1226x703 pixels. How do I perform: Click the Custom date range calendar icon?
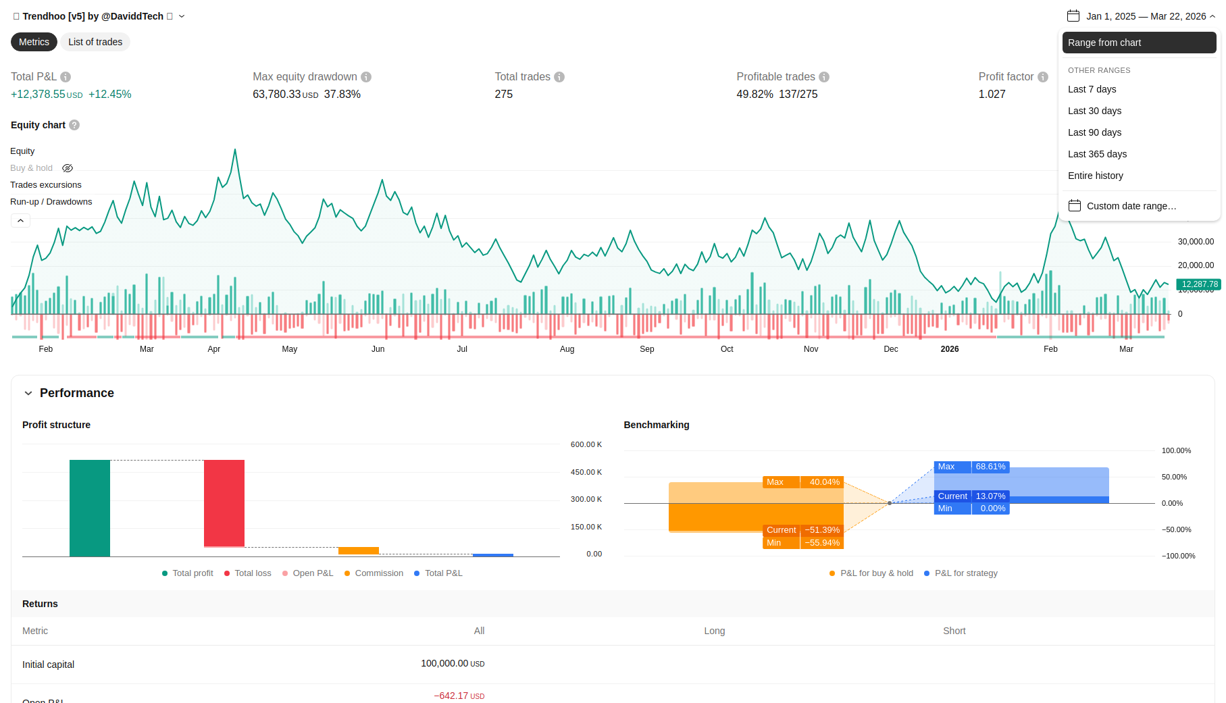(x=1075, y=206)
